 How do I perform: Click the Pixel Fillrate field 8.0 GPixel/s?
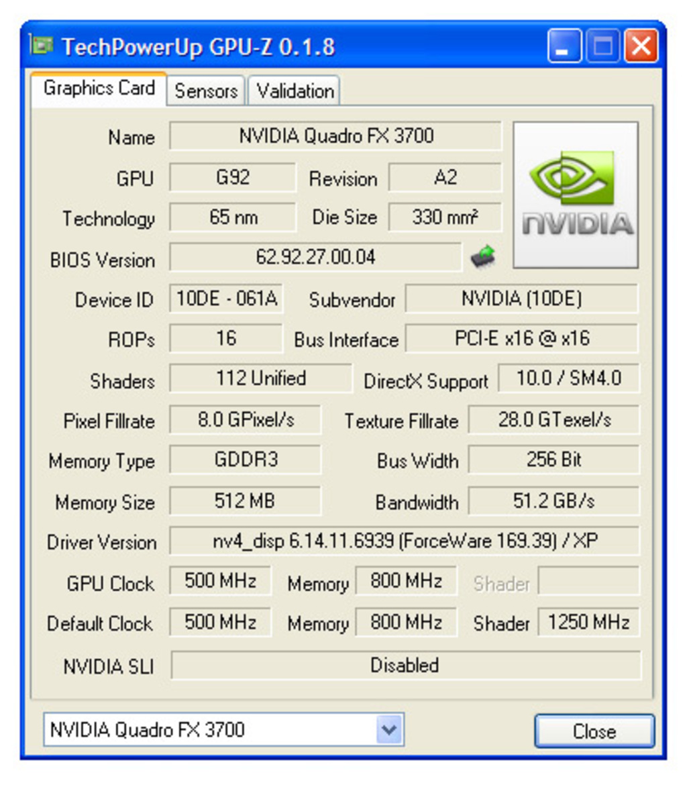click(x=246, y=419)
